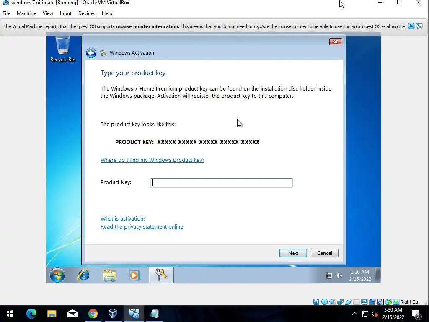The height and width of the screenshot is (322, 429).
Task: Select the running Windows 7 VM taskbar button
Action: 134,314
